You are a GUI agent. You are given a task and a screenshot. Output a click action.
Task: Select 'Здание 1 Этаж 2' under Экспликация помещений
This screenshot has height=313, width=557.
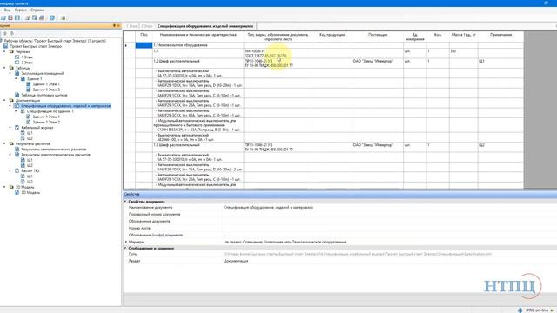click(x=46, y=90)
